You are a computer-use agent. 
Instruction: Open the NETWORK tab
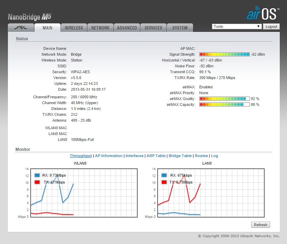(x=100, y=28)
